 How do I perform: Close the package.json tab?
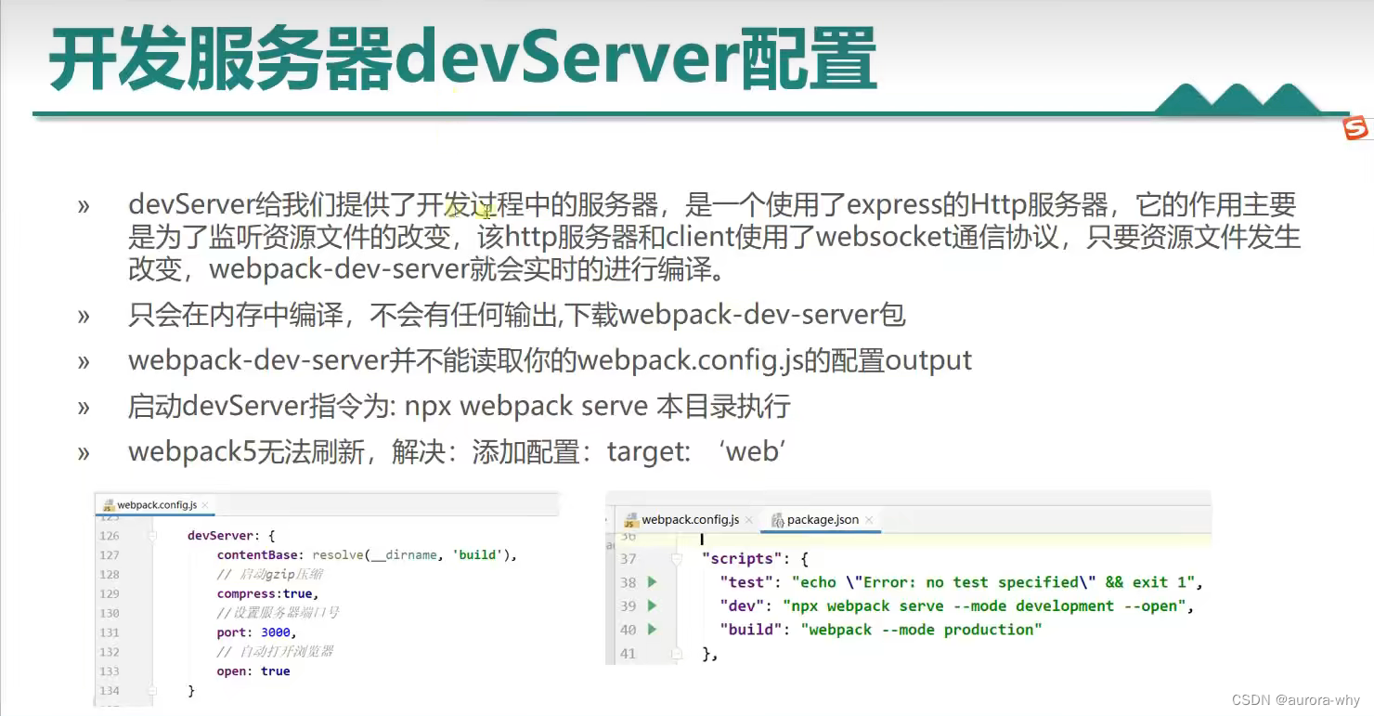point(869,520)
